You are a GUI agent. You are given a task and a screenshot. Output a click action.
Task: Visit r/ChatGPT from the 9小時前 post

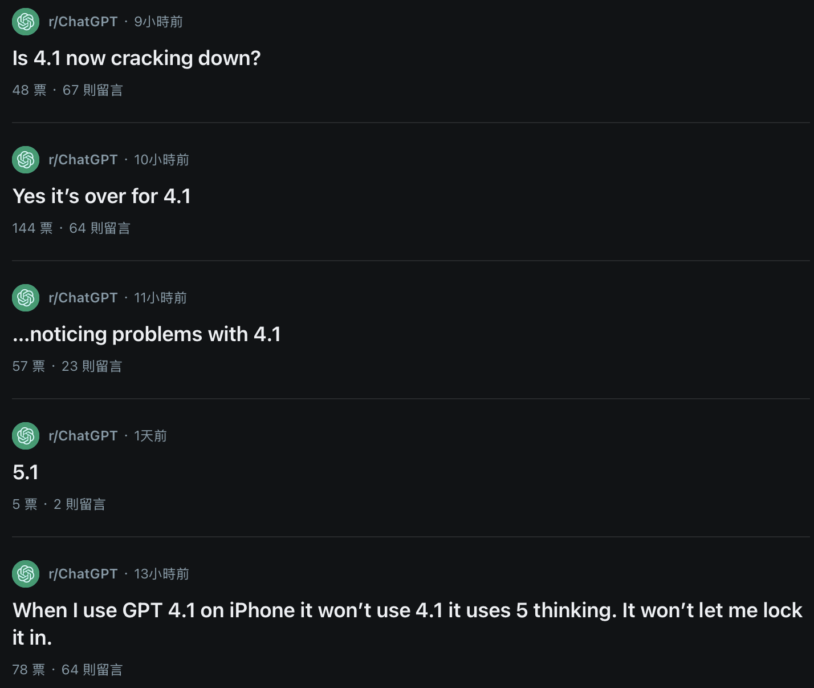pyautogui.click(x=83, y=22)
